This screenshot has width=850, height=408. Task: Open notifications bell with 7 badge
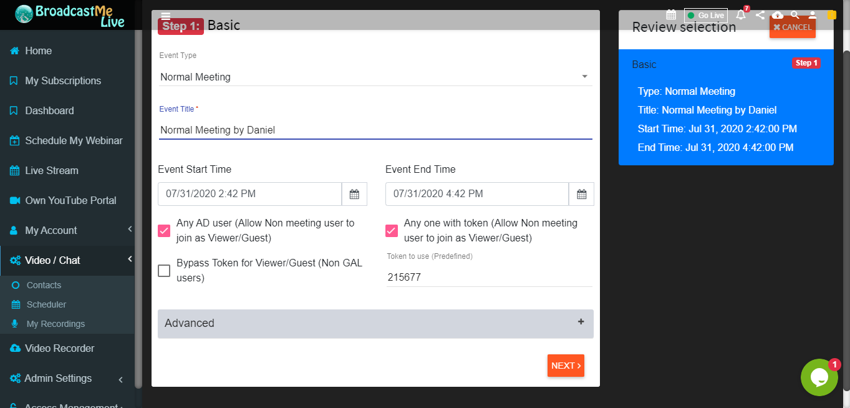click(x=741, y=14)
